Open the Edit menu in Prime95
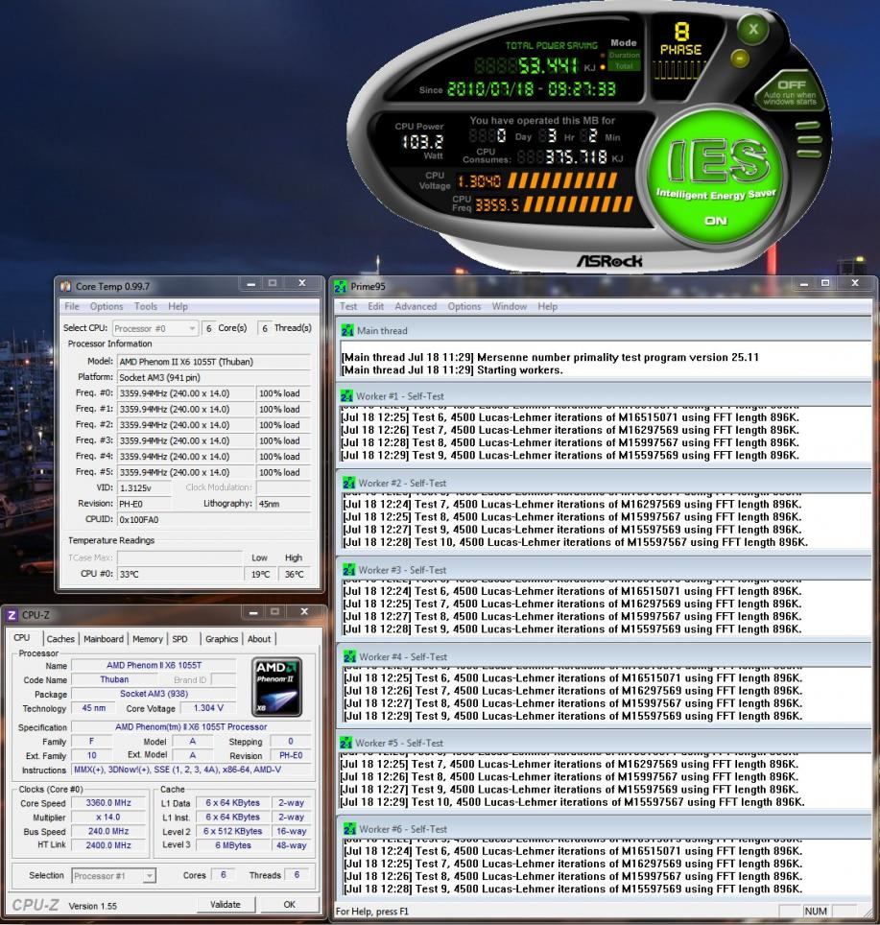 376,306
